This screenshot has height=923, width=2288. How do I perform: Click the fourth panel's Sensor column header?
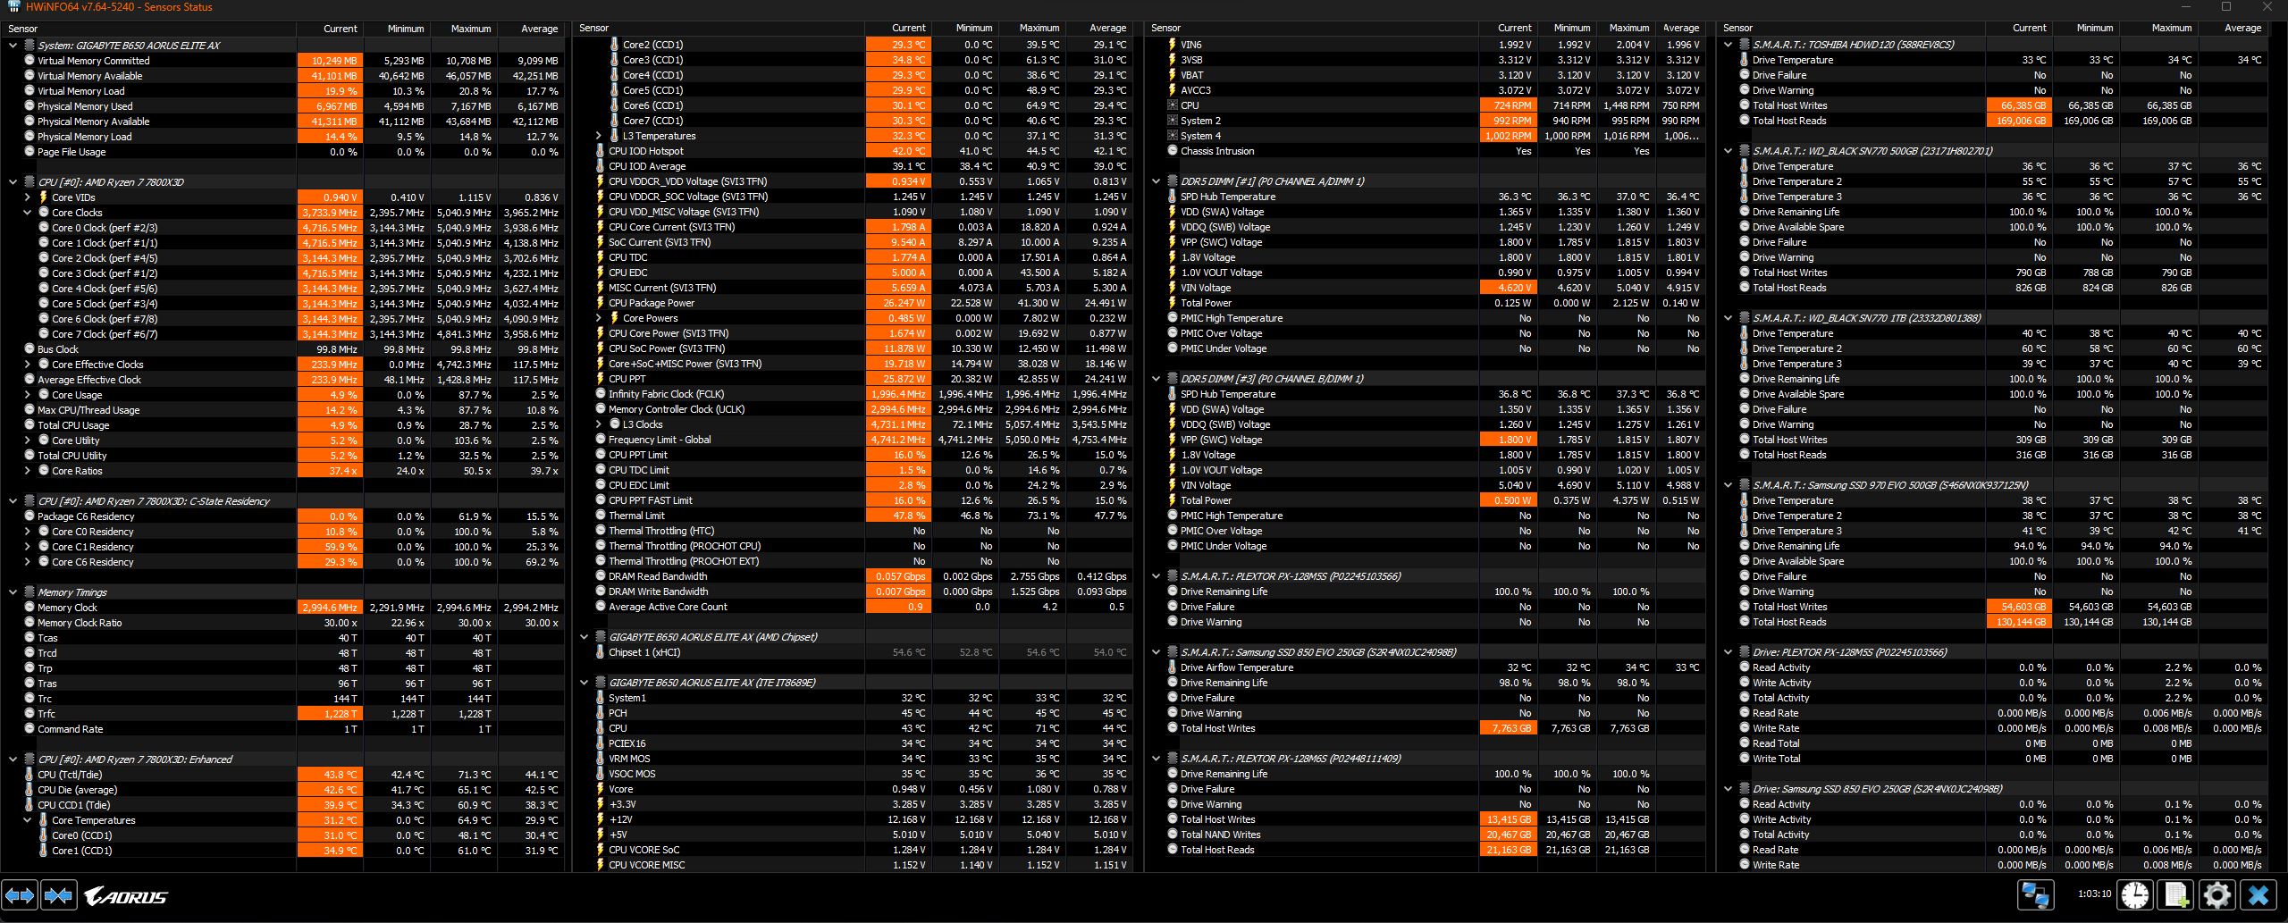point(1850,29)
